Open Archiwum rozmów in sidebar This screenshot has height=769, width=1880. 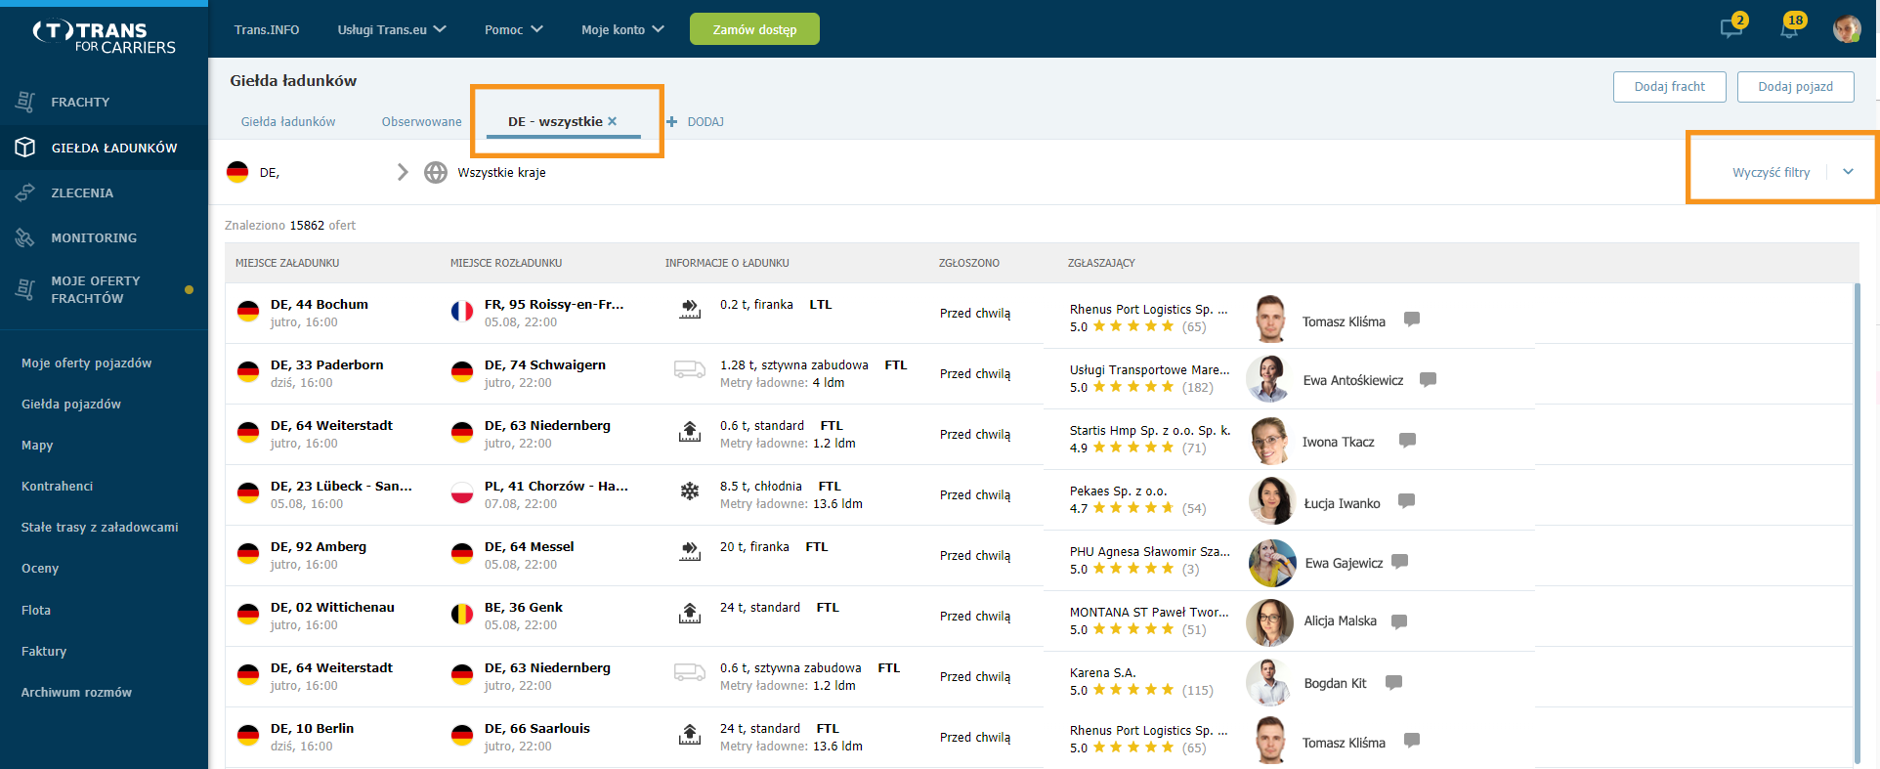pos(76,692)
